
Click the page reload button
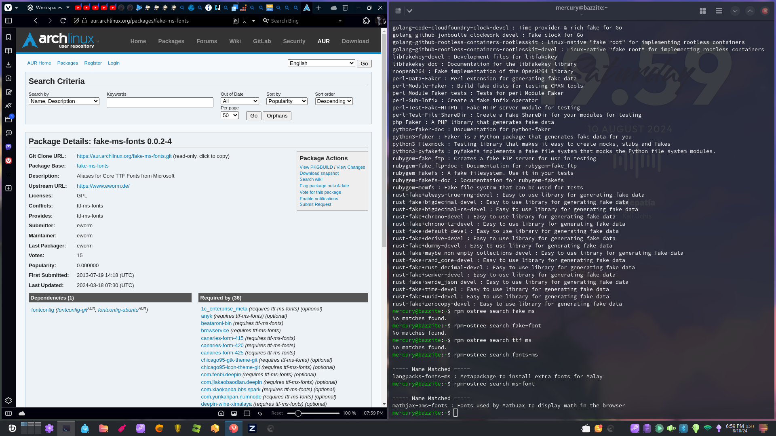63,21
